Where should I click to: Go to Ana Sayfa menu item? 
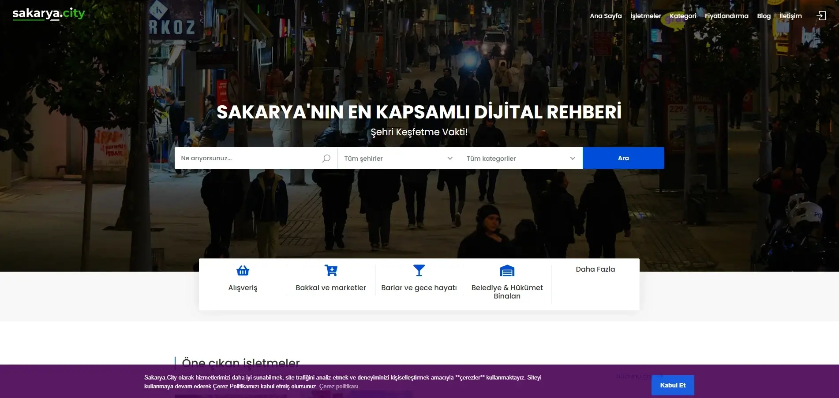[x=606, y=16]
